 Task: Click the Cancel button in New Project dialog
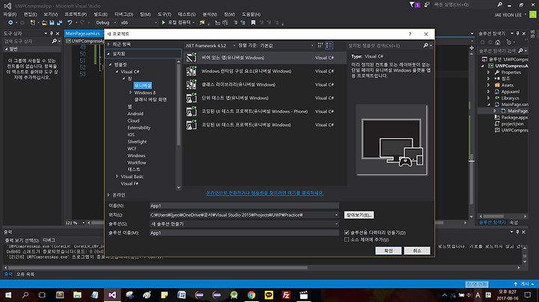[x=417, y=251]
